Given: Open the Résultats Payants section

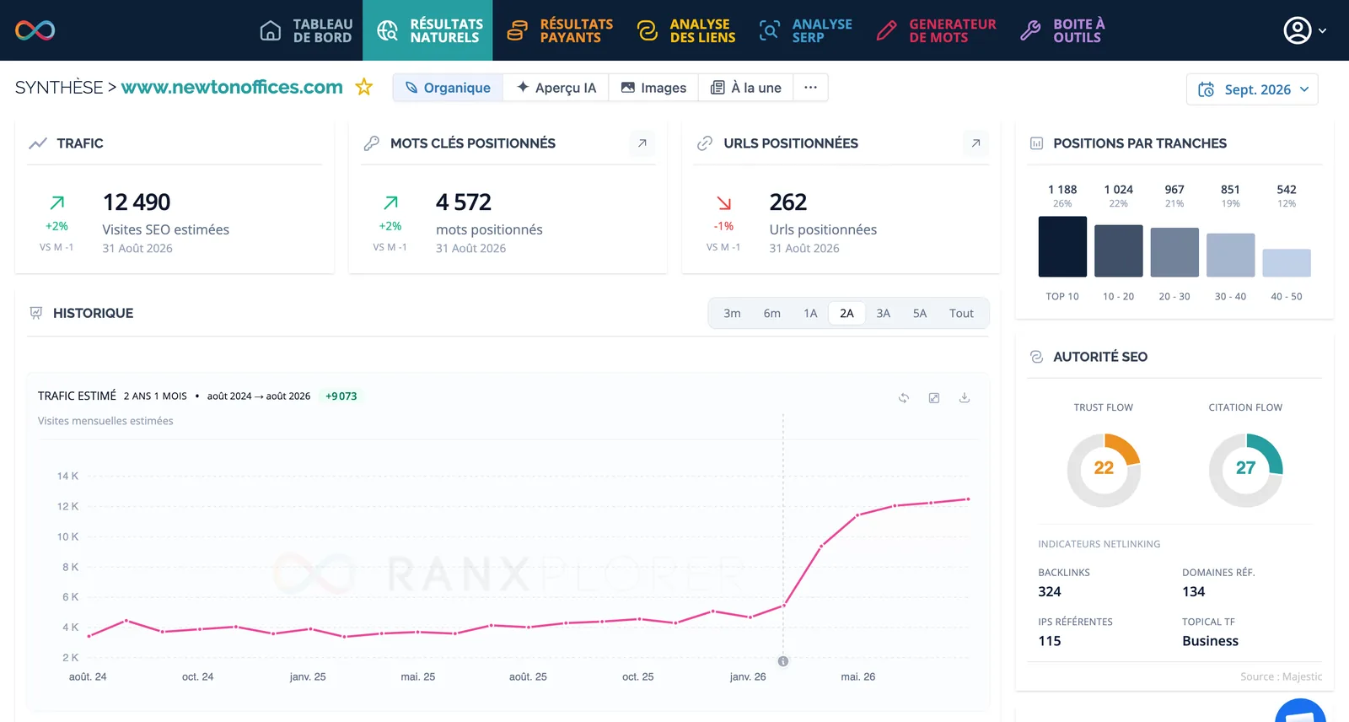Looking at the screenshot, I should click(560, 30).
